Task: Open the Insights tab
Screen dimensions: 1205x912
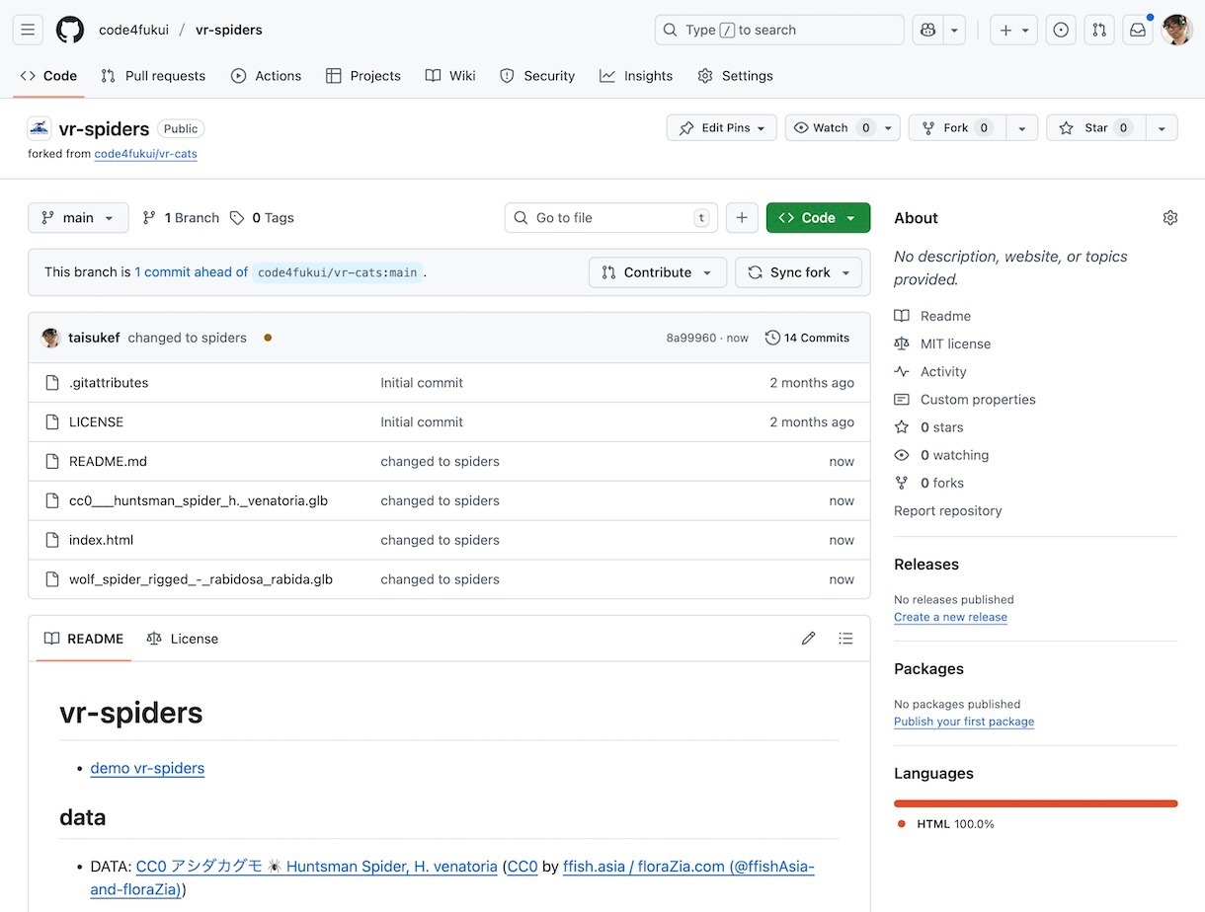Action: pyautogui.click(x=636, y=76)
